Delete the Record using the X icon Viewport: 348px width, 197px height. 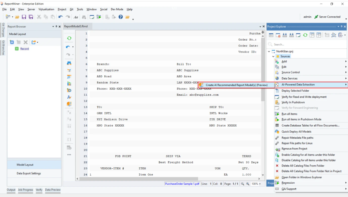click(x=25, y=42)
